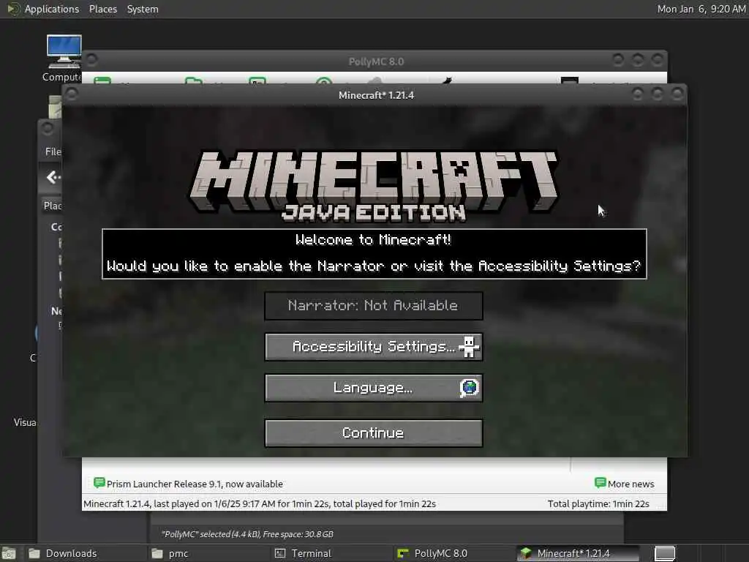Click the PollyMC taskbar entry icon
The width and height of the screenshot is (749, 562).
tap(403, 553)
